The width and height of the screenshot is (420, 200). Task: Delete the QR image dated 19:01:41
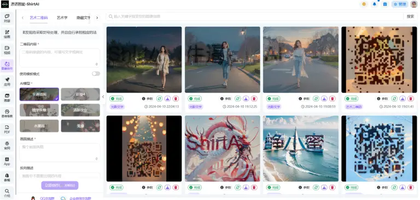pos(411,99)
